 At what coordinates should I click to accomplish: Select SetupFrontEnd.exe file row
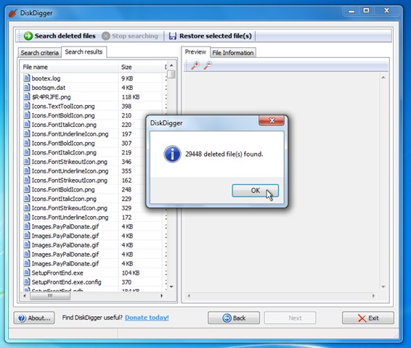click(x=93, y=273)
